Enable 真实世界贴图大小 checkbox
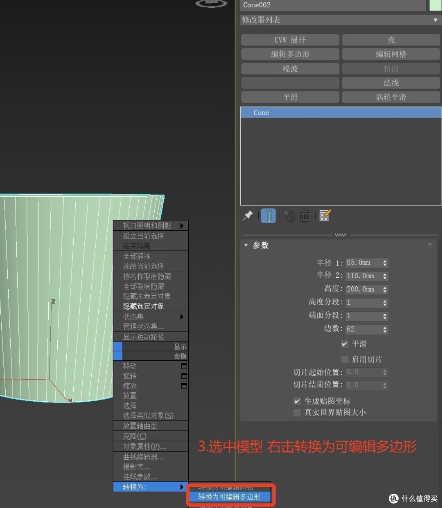This screenshot has width=442, height=508. (298, 412)
